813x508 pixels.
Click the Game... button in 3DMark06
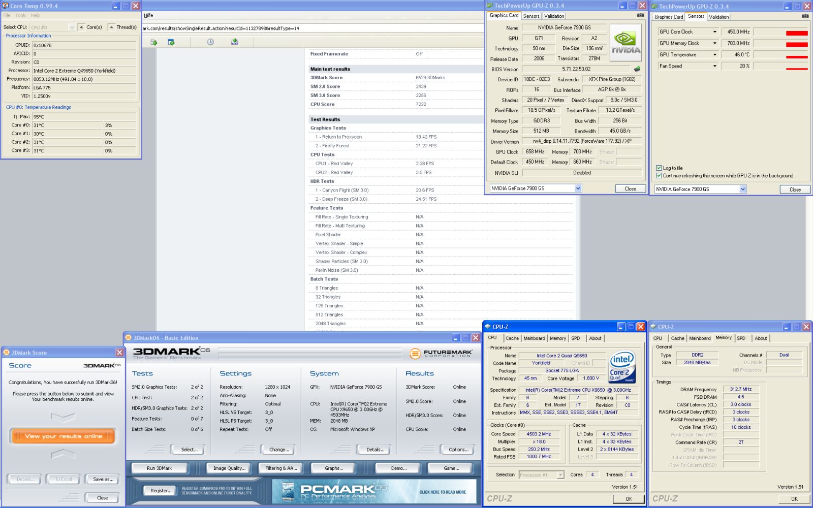451,468
